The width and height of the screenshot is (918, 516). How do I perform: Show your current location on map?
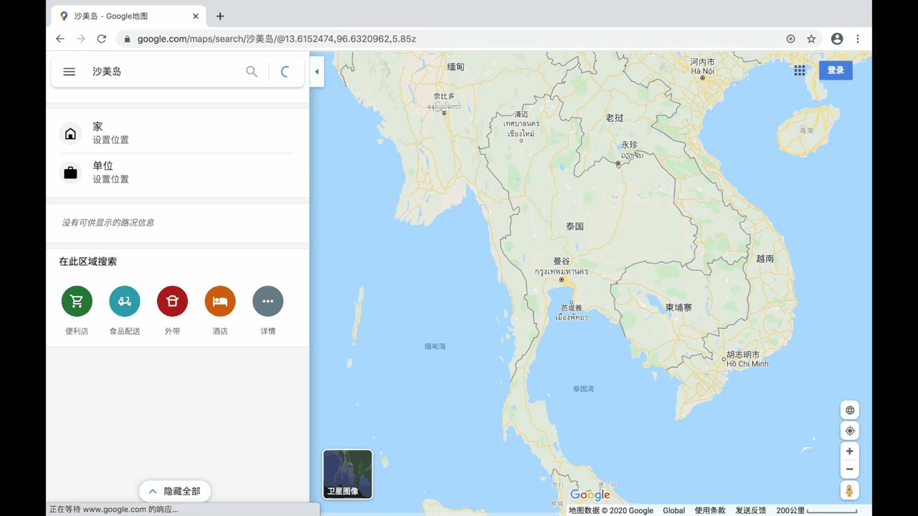850,431
